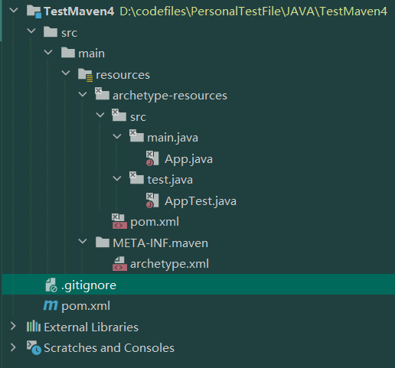Collapse the archetype-resources folder

[83, 95]
